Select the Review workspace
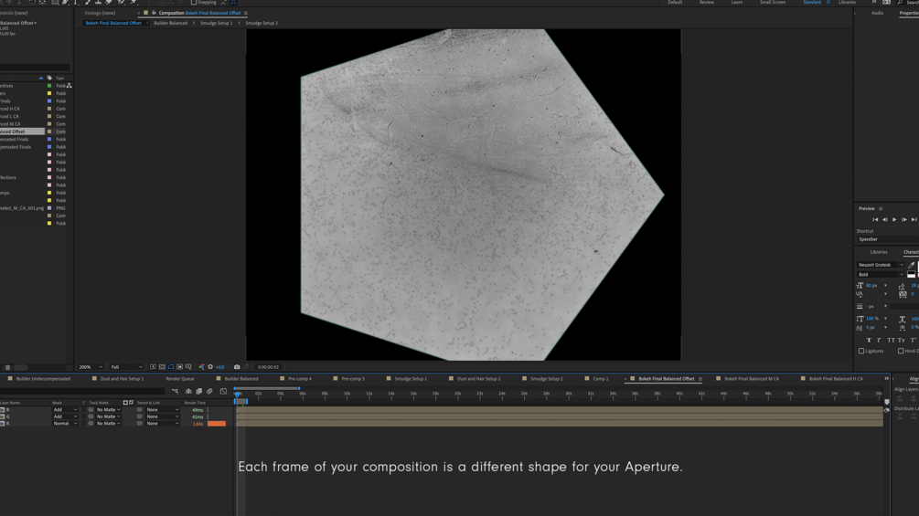The width and height of the screenshot is (919, 516). [x=707, y=3]
